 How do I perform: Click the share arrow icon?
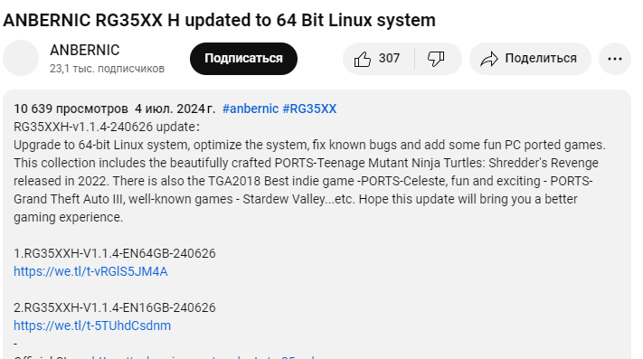tap(489, 59)
